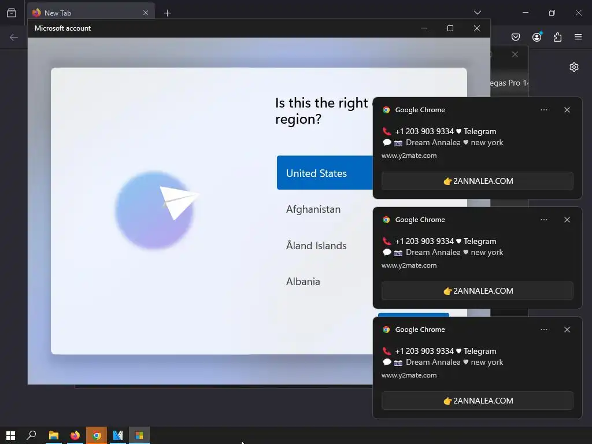The height and width of the screenshot is (444, 592).
Task: Open the Firefox extensions icon
Action: click(558, 37)
